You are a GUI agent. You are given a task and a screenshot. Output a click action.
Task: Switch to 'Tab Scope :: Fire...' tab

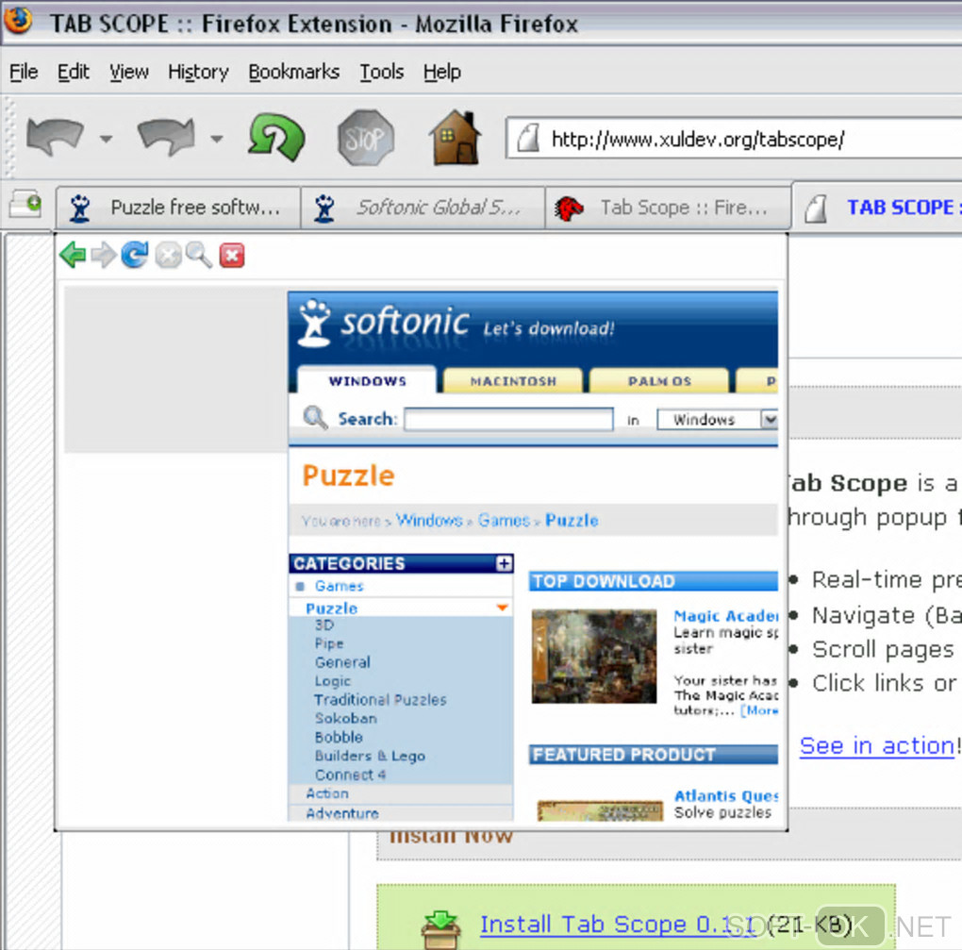click(x=668, y=208)
